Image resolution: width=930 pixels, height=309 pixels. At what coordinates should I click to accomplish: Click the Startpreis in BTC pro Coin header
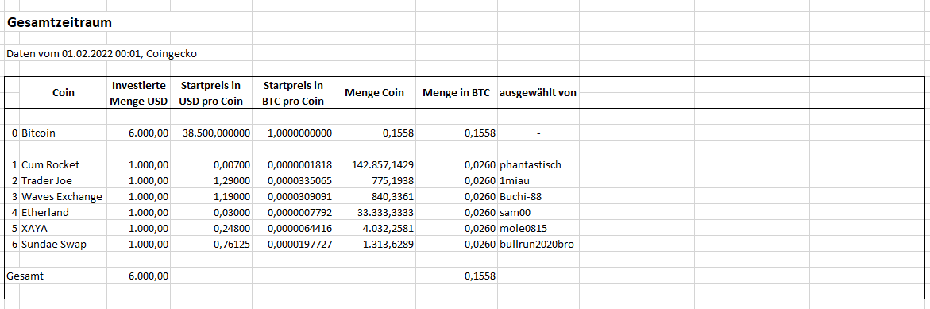pos(293,92)
